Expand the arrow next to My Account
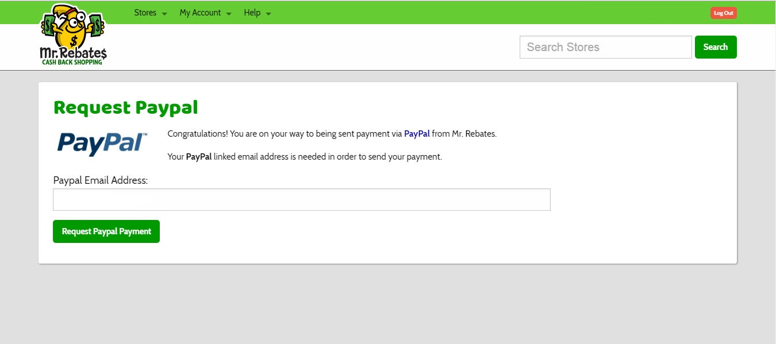This screenshot has height=344, width=776. click(229, 14)
